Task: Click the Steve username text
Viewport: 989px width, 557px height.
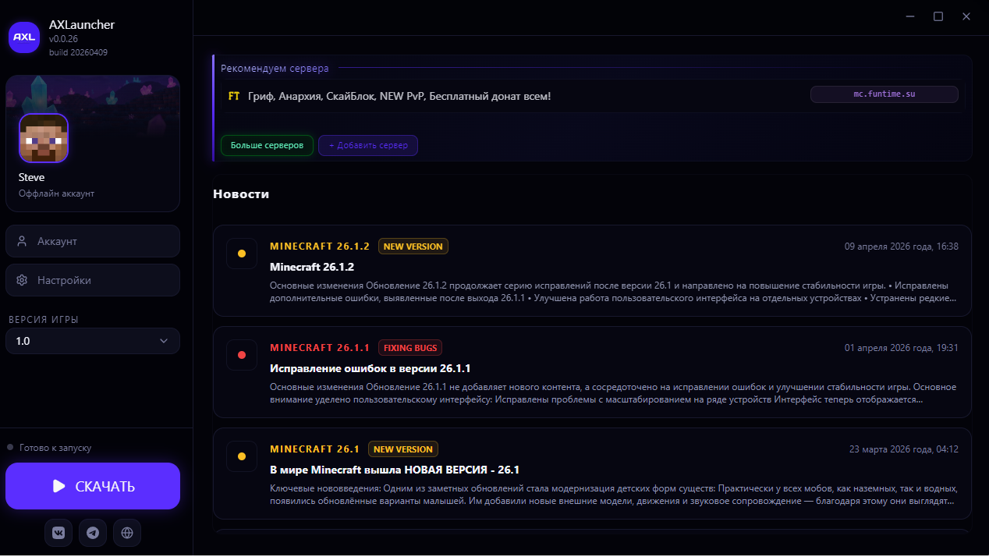Action: (x=31, y=177)
